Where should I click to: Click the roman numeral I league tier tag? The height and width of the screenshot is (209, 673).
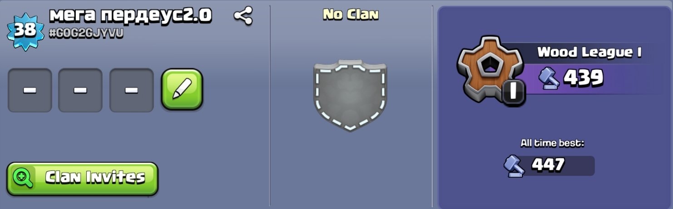[x=514, y=92]
